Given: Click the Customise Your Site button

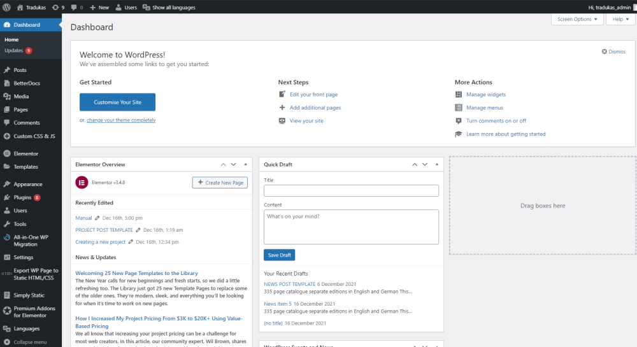Looking at the screenshot, I should tap(117, 103).
